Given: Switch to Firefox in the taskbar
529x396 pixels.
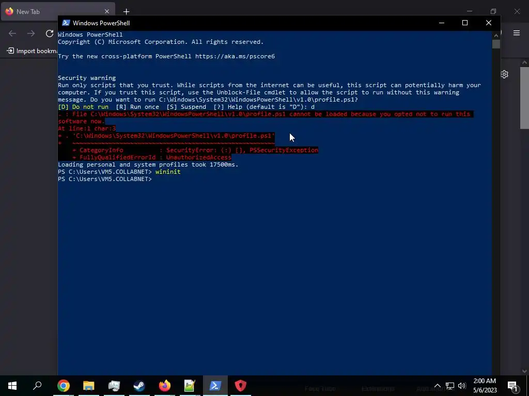Looking at the screenshot, I should (x=165, y=386).
